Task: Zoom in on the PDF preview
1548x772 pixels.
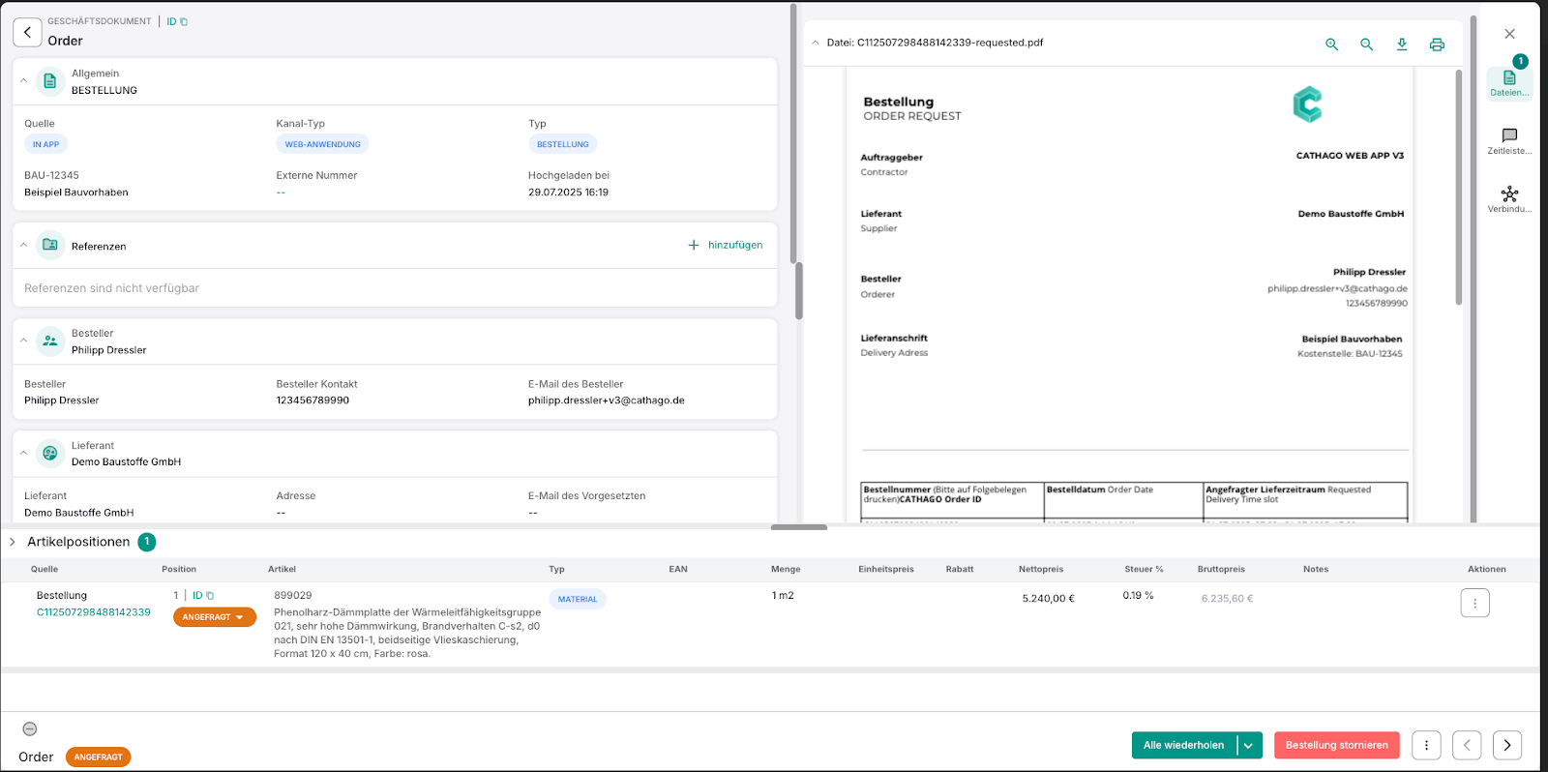Action: [x=1331, y=45]
